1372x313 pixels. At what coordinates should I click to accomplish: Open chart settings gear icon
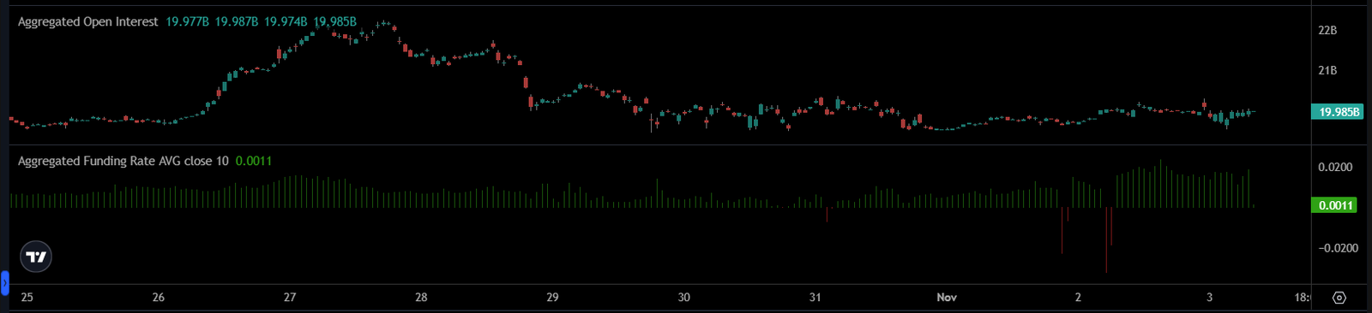click(1339, 298)
